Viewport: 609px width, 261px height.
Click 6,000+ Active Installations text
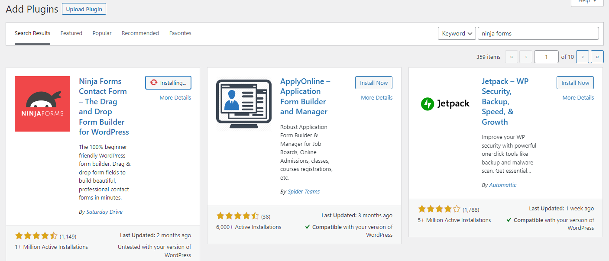pos(249,227)
